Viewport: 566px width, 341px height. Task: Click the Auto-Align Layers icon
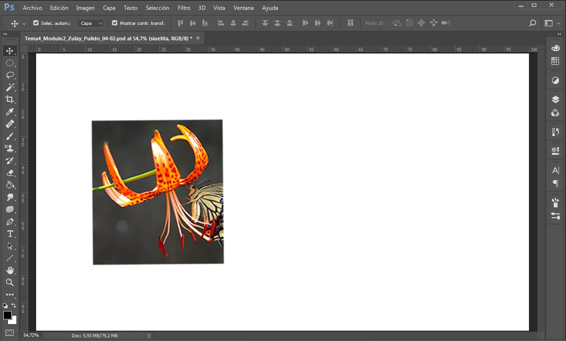(x=350, y=23)
